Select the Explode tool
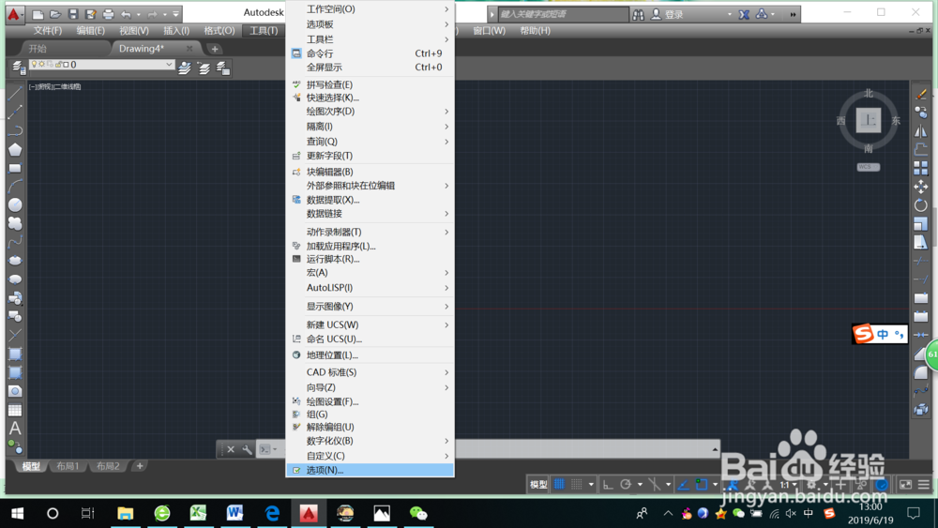Image resolution: width=938 pixels, height=528 pixels. [x=921, y=410]
